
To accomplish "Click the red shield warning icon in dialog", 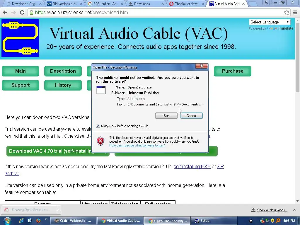I will coord(100,141).
